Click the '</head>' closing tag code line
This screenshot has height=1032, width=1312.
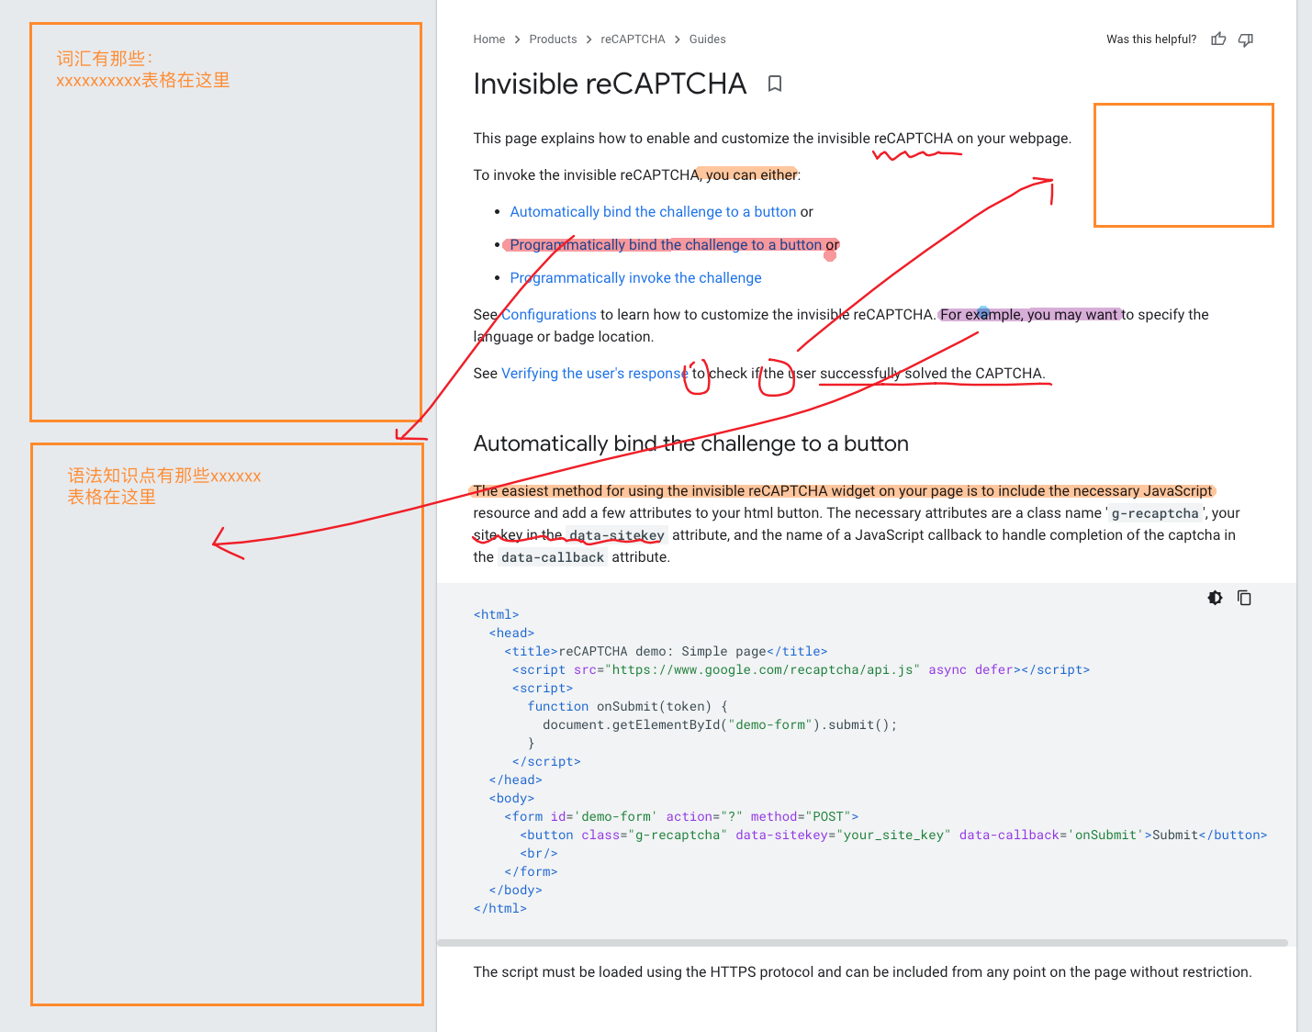tap(516, 780)
